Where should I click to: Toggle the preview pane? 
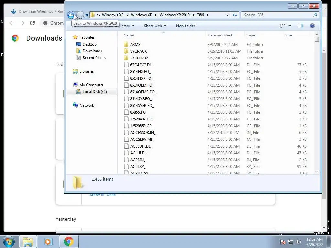[301, 26]
